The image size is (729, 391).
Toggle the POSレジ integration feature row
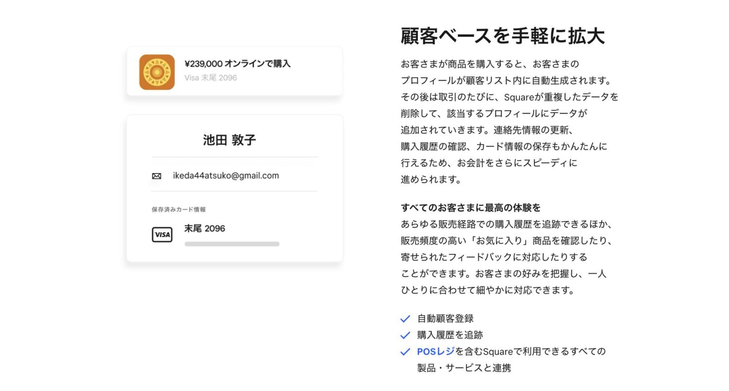coord(486,352)
